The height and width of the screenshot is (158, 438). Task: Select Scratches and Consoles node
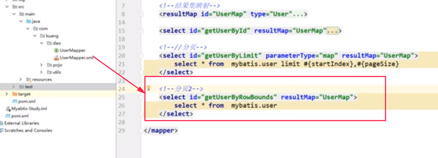point(28,131)
